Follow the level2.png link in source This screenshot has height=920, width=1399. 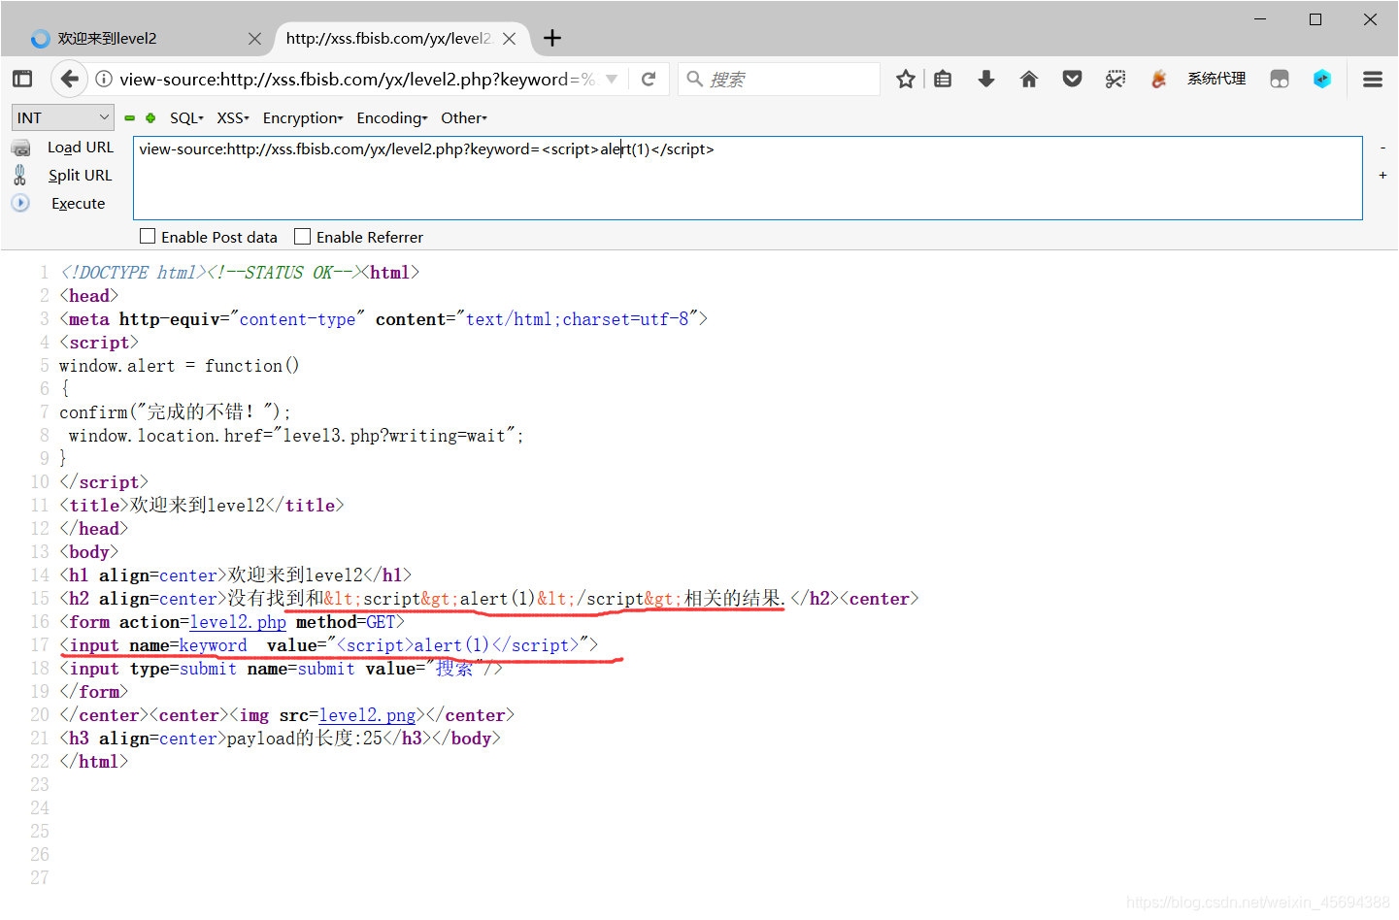(367, 715)
